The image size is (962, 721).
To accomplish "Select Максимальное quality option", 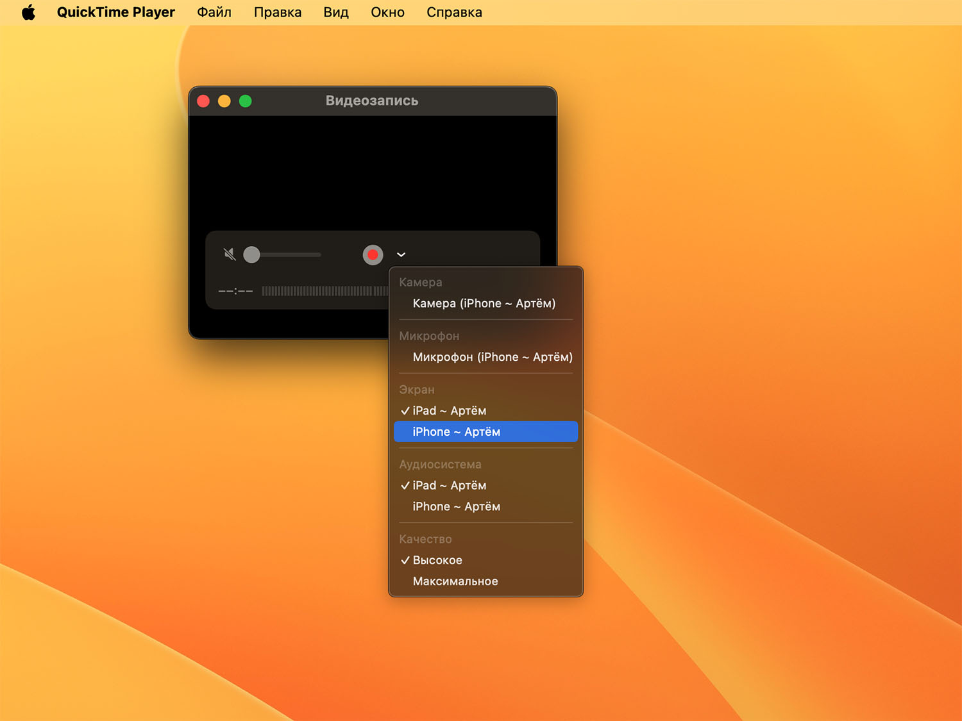I will coord(485,581).
